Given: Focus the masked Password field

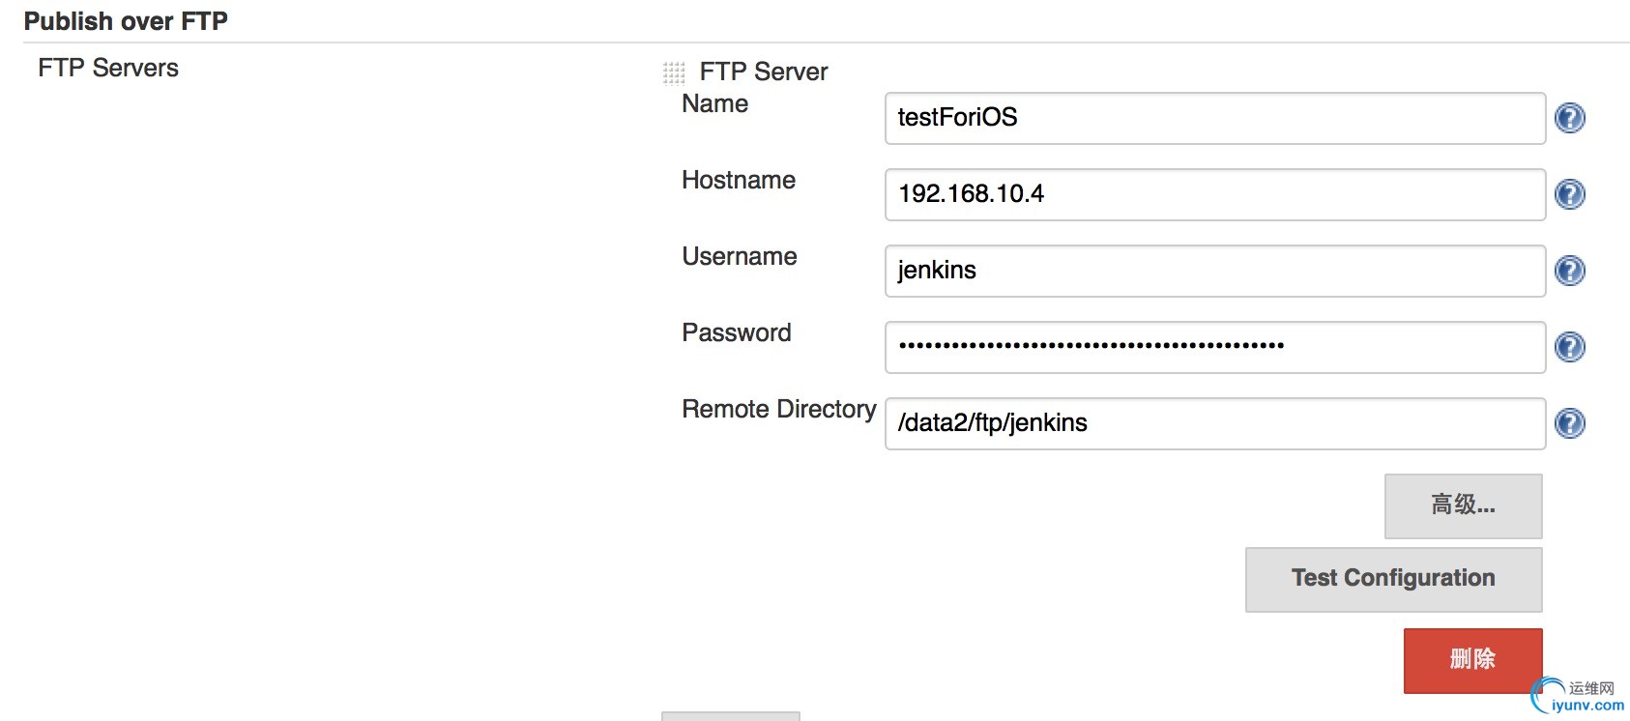Looking at the screenshot, I should [1214, 347].
